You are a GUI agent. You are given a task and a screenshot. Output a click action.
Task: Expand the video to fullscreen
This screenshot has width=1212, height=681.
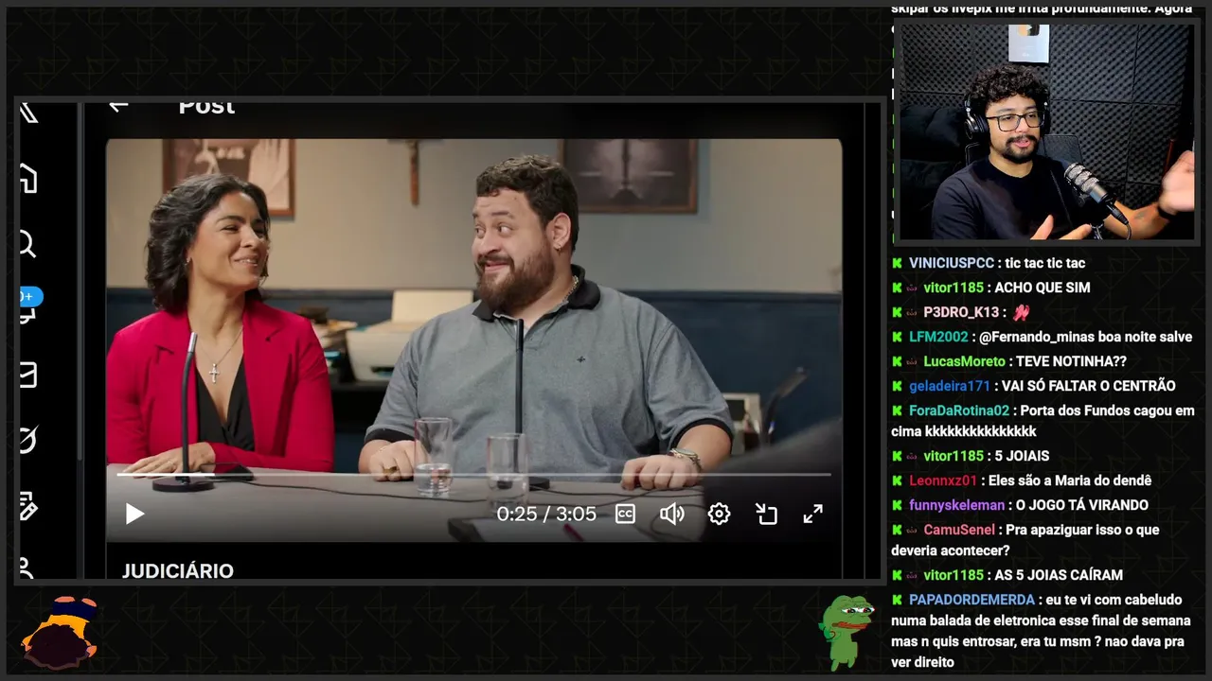[x=813, y=514]
